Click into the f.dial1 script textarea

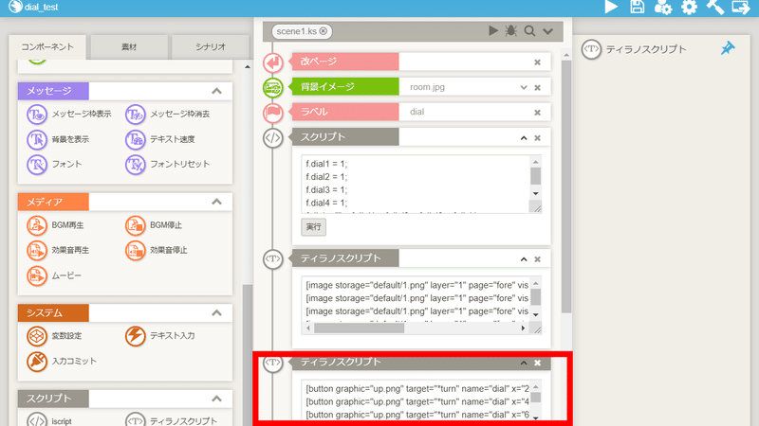coord(416,184)
